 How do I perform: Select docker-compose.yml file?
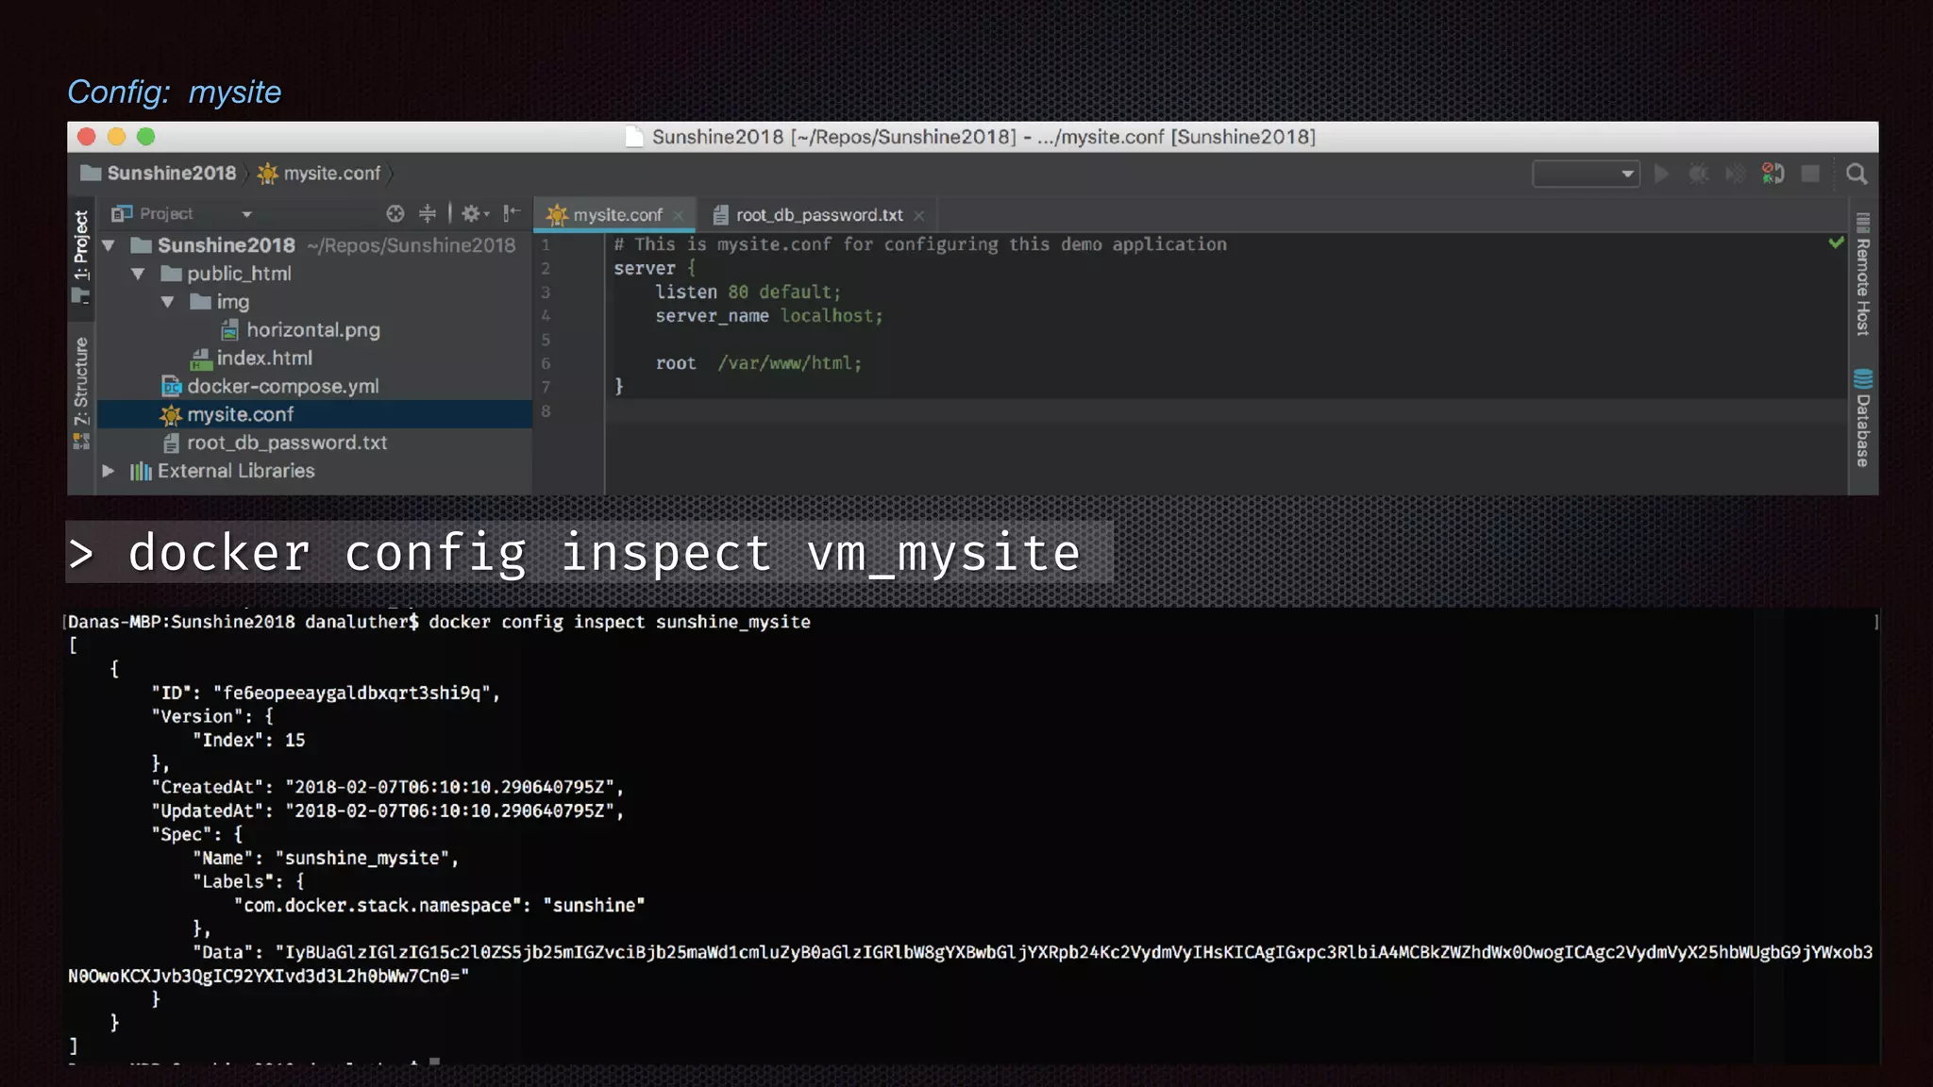pyautogui.click(x=283, y=387)
